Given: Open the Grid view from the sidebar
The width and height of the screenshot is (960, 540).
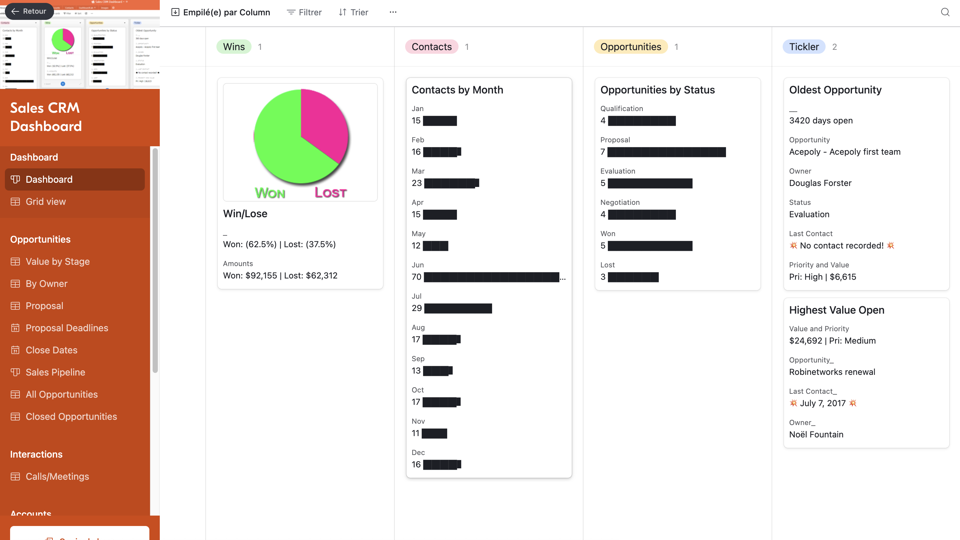Looking at the screenshot, I should coord(45,201).
